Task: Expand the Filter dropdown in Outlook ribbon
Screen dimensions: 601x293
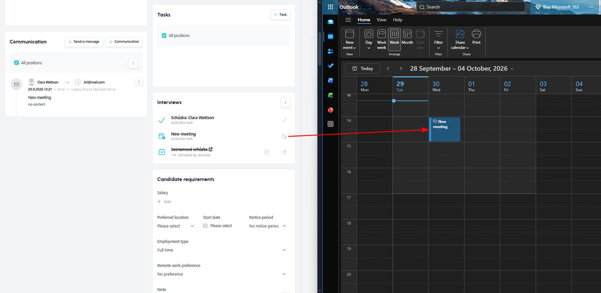Action: pos(438,39)
